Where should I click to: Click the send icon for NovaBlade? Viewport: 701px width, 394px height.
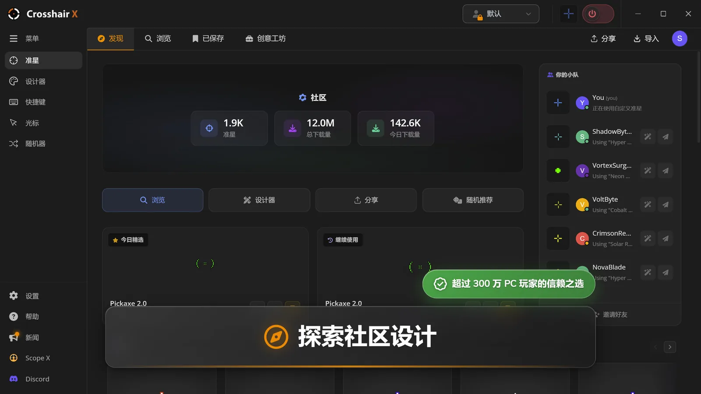[666, 272]
